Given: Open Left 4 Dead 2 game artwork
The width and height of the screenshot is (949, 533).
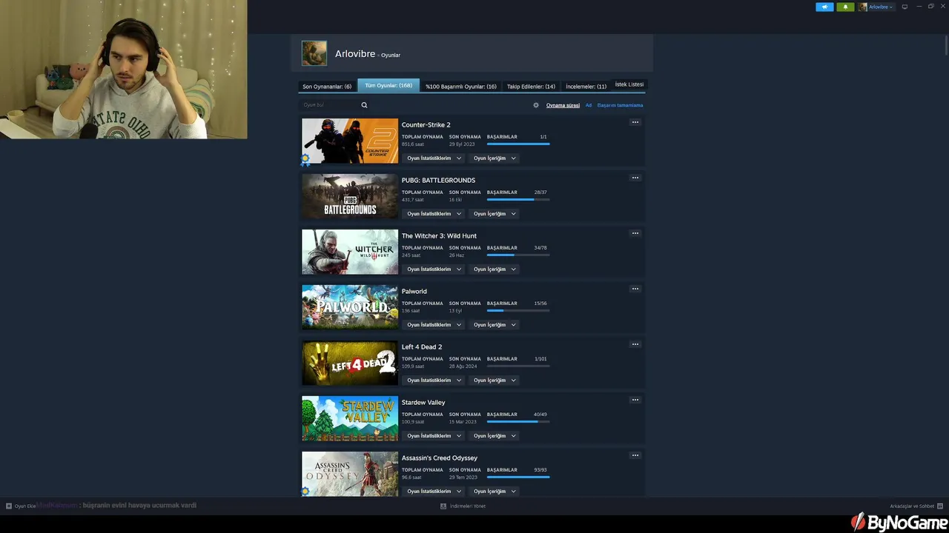Looking at the screenshot, I should pyautogui.click(x=350, y=363).
